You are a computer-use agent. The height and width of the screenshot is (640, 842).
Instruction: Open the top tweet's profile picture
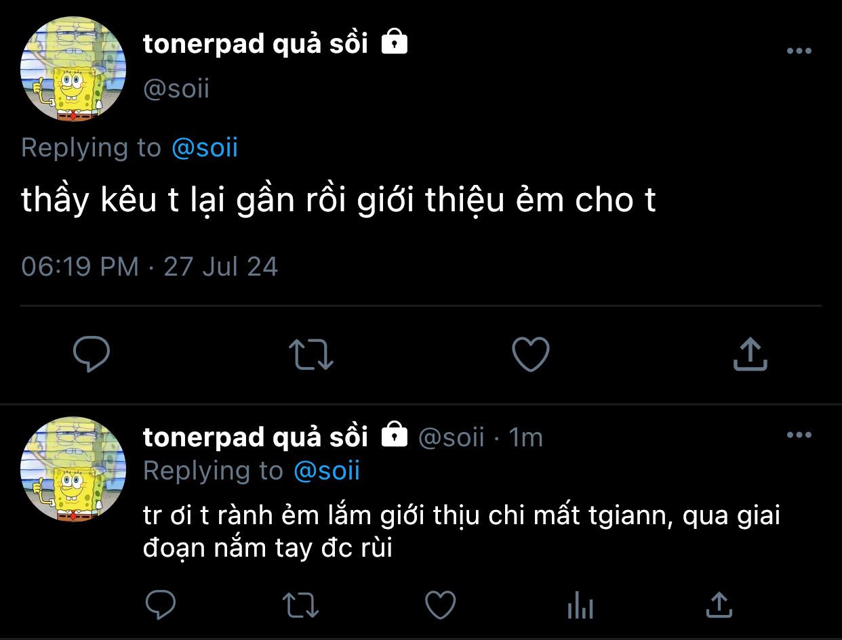(x=74, y=70)
